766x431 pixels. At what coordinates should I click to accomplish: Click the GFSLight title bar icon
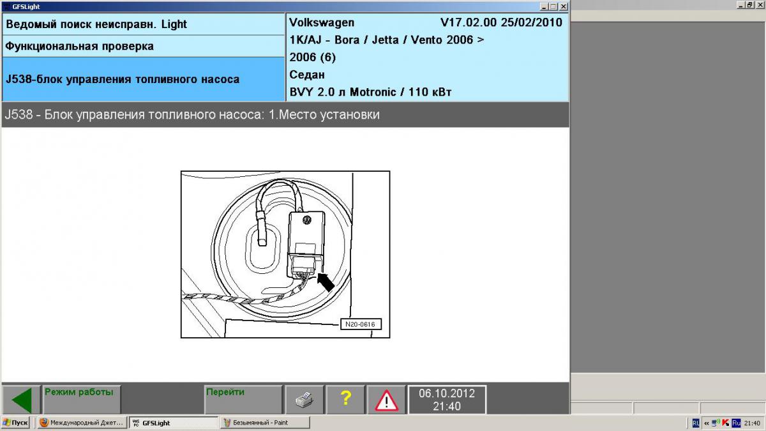coord(6,6)
